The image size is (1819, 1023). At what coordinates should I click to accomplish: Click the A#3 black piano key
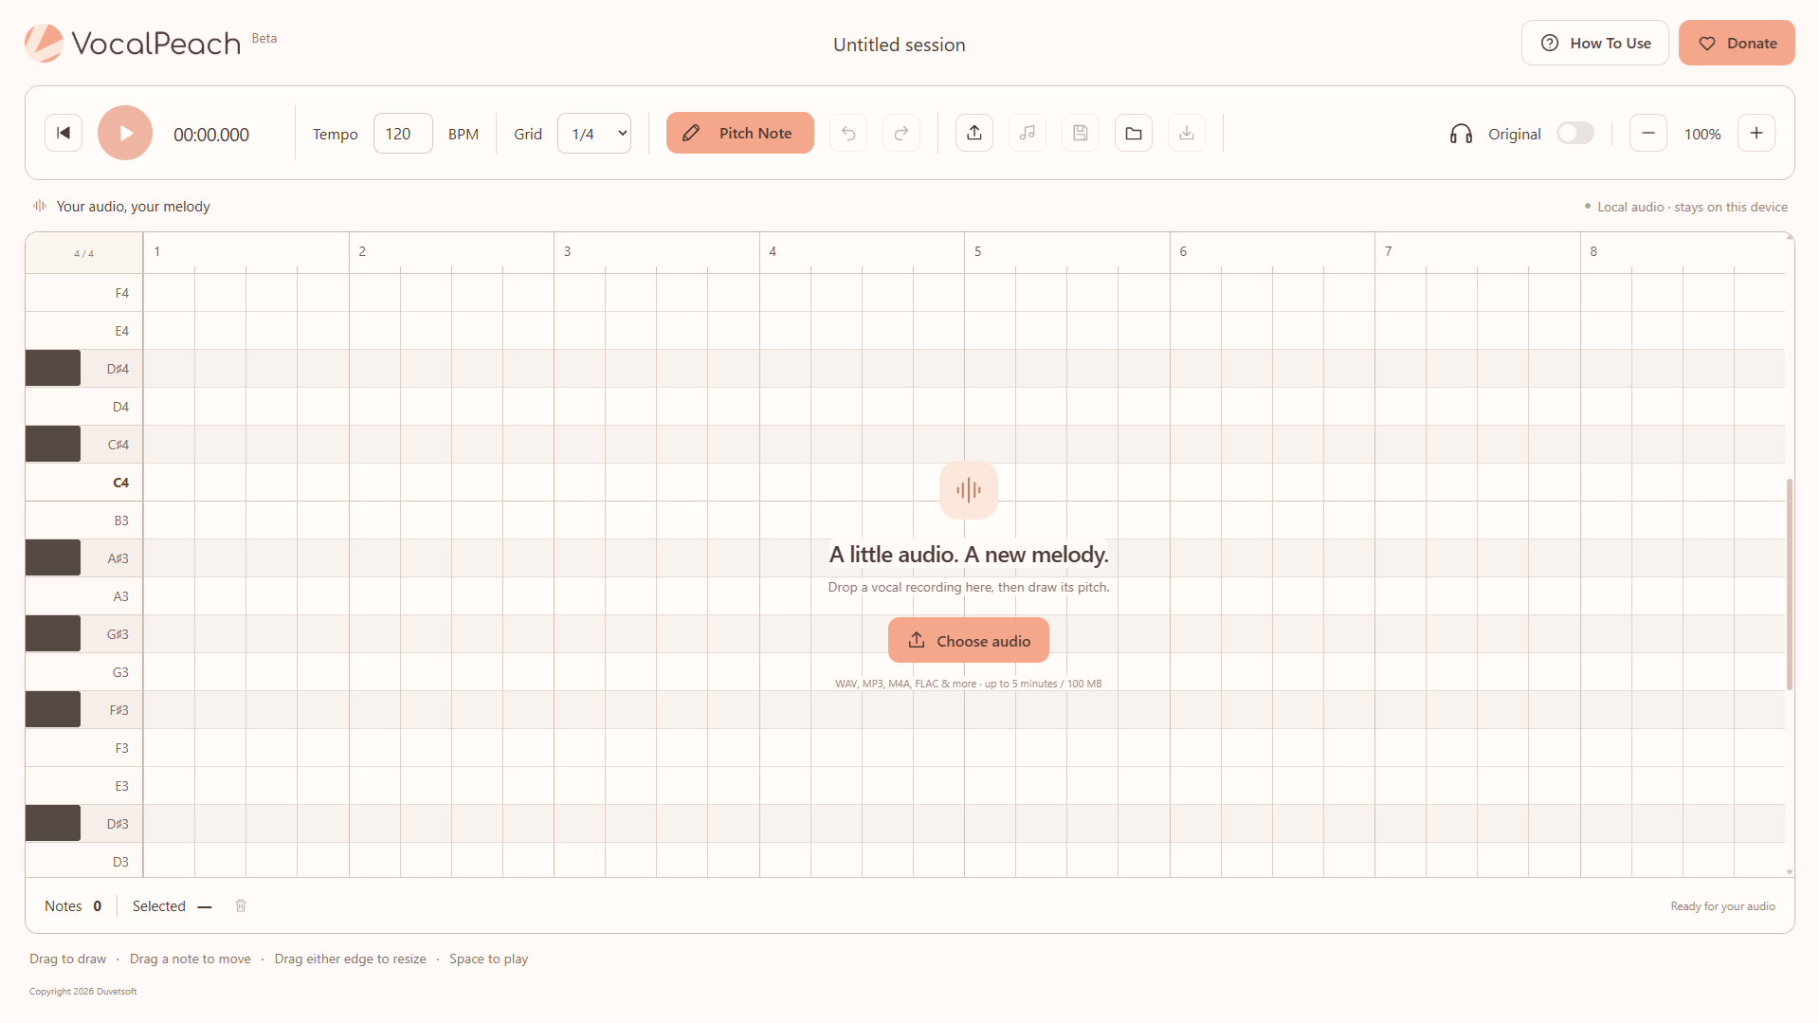point(53,557)
